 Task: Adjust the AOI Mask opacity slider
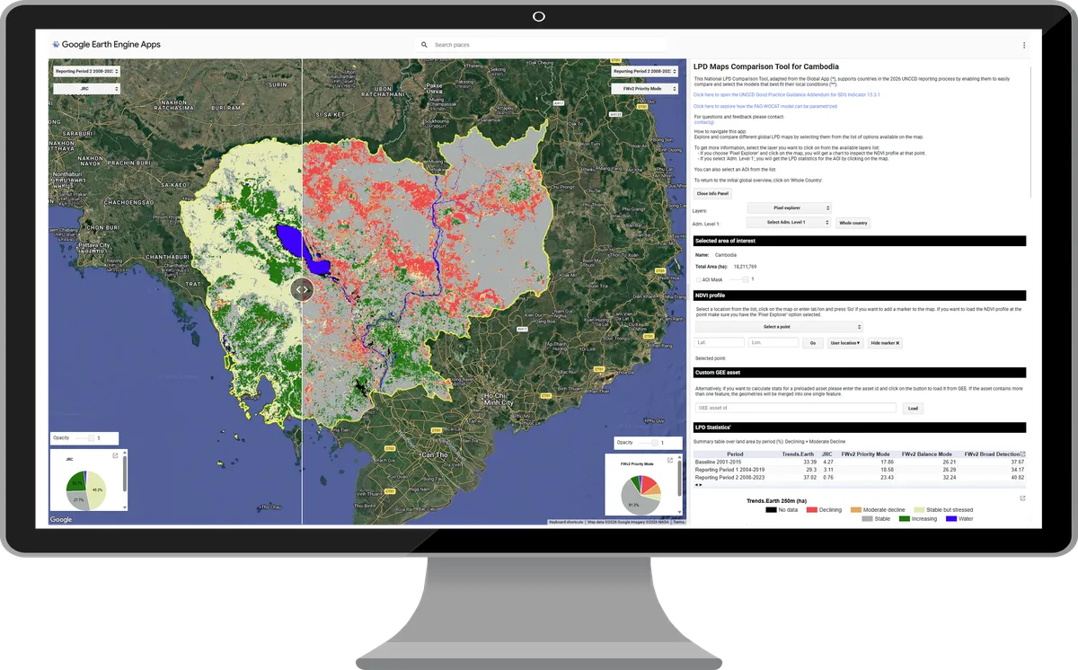tap(738, 279)
